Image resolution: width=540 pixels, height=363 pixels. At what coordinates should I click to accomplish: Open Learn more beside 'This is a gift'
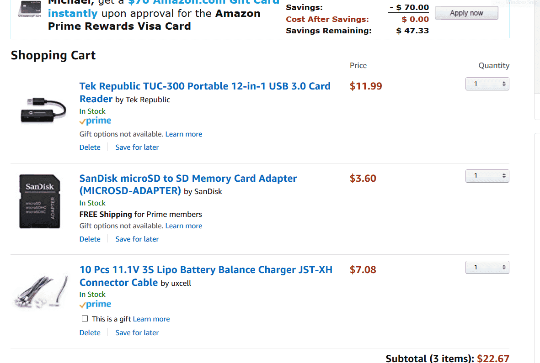point(151,319)
